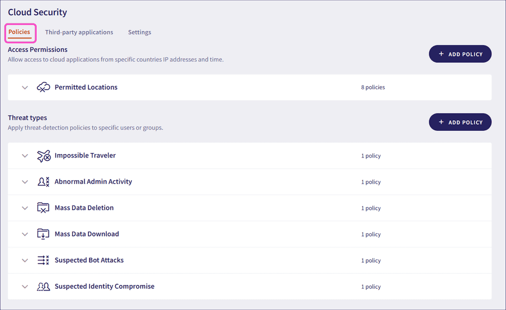This screenshot has height=310, width=506.
Task: Click '1 policy' in Suspected Identity Compromise row
Action: point(371,287)
